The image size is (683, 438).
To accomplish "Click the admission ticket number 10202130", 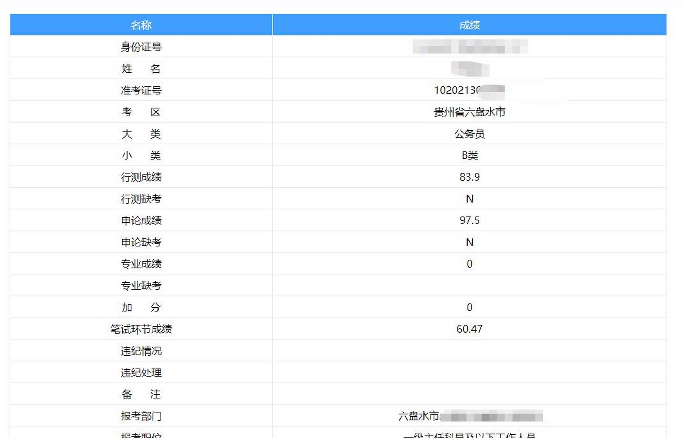I will 459,90.
